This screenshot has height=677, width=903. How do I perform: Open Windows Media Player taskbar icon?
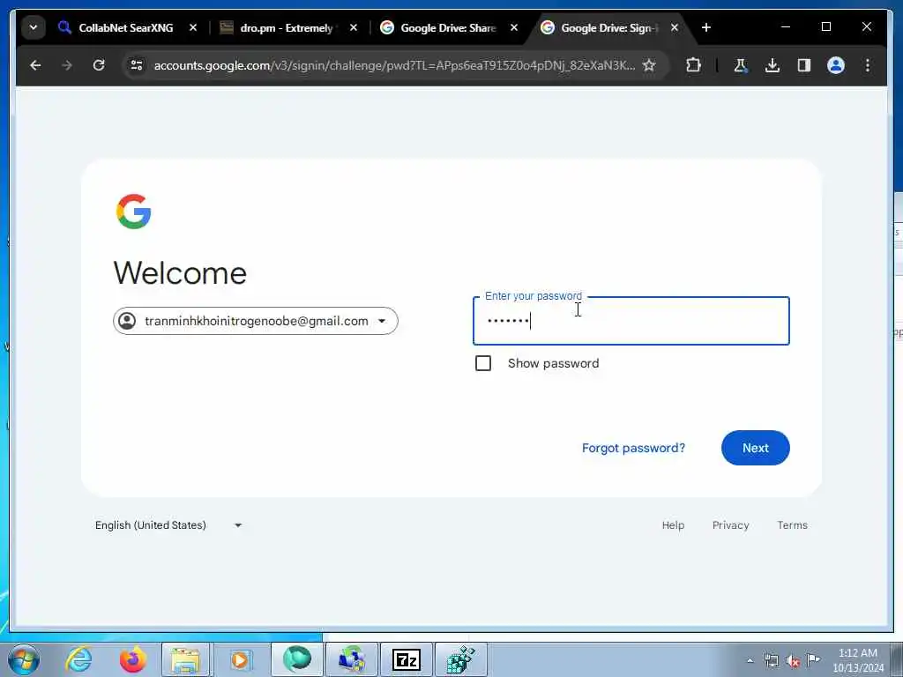(x=240, y=659)
